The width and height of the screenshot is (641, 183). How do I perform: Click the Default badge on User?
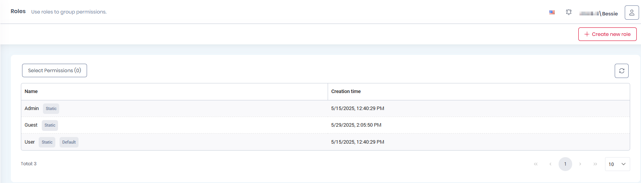69,142
